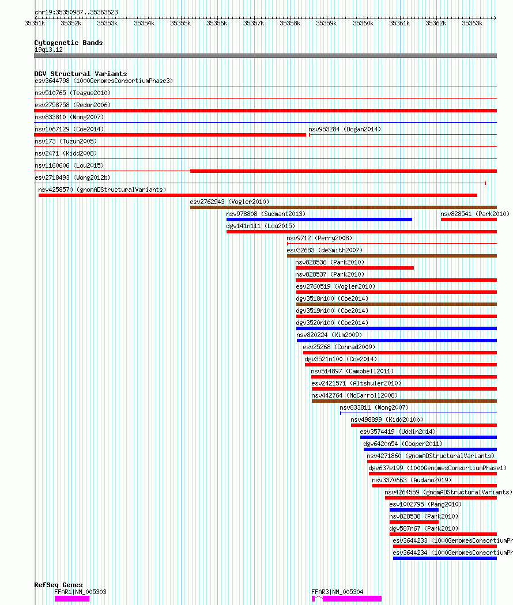Open nsv828536 (Park2010) variant
Viewport: 513px width, 605px height.
(330, 262)
